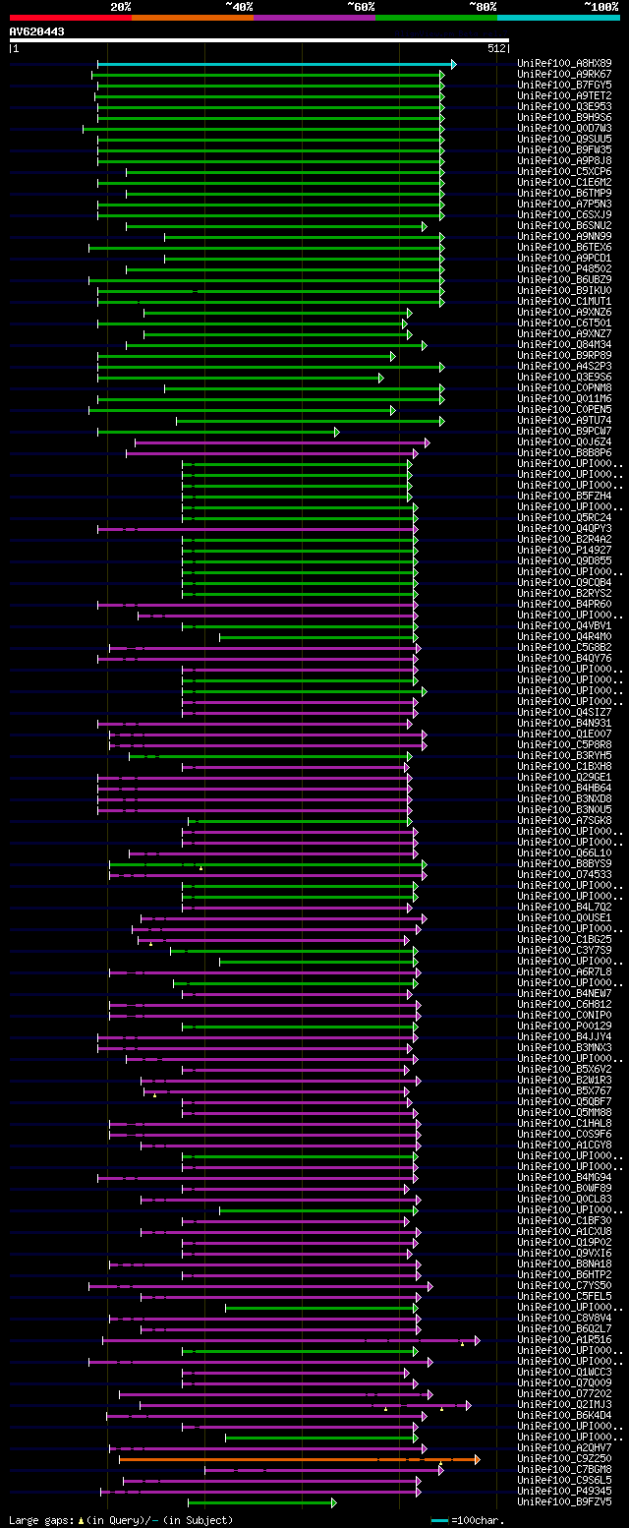Screen dimensions: 629x1528
Task: Click the green ~80% legend color bar
Action: (x=436, y=17)
